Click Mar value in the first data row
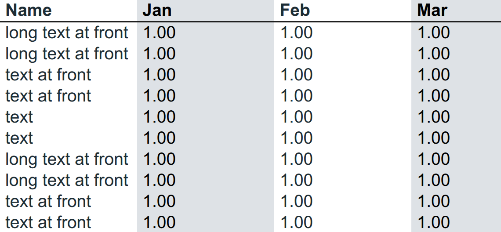The image size is (501, 232). coord(434,33)
